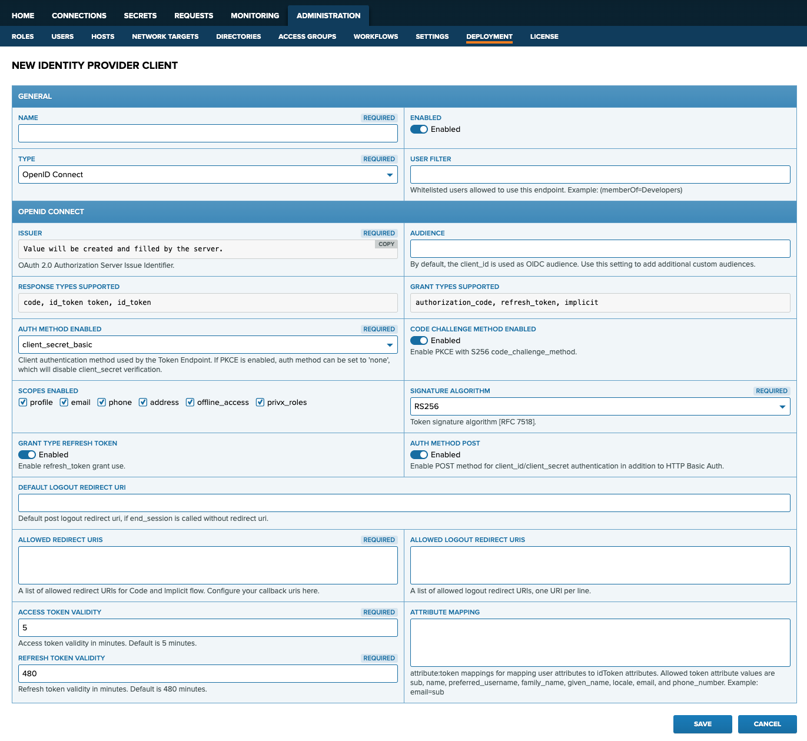Expand Auth Method Enabled dropdown
This screenshot has height=741, width=807.
(x=208, y=345)
